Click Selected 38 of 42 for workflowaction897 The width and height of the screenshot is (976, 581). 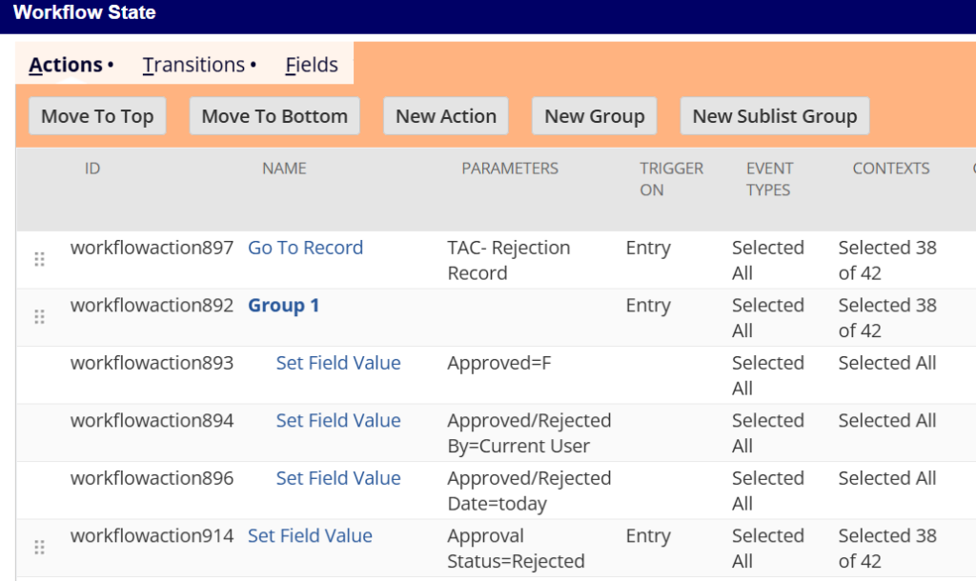[x=887, y=260]
